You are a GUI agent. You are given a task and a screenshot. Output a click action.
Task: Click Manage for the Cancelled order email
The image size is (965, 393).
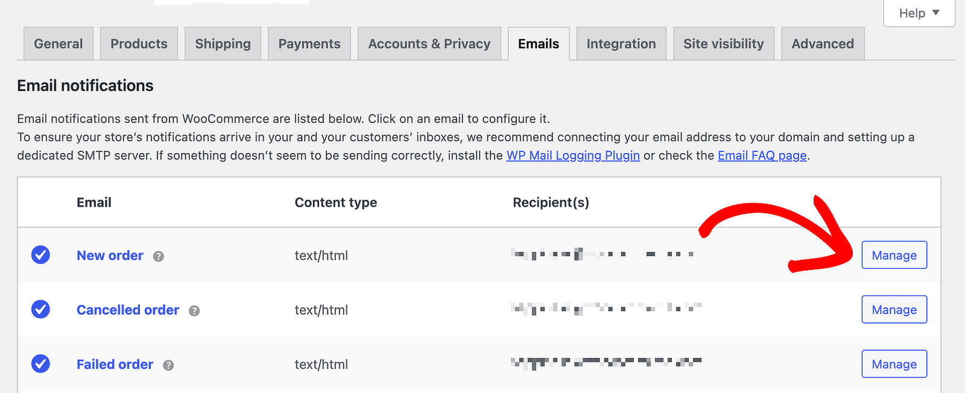(894, 309)
